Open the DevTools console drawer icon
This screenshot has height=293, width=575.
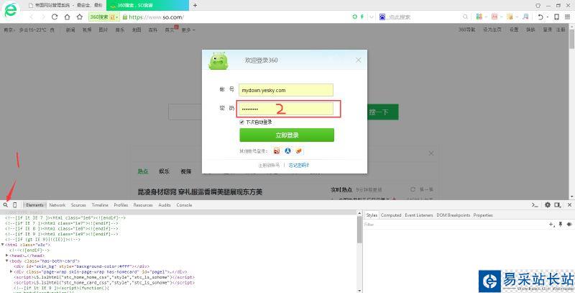click(x=535, y=205)
